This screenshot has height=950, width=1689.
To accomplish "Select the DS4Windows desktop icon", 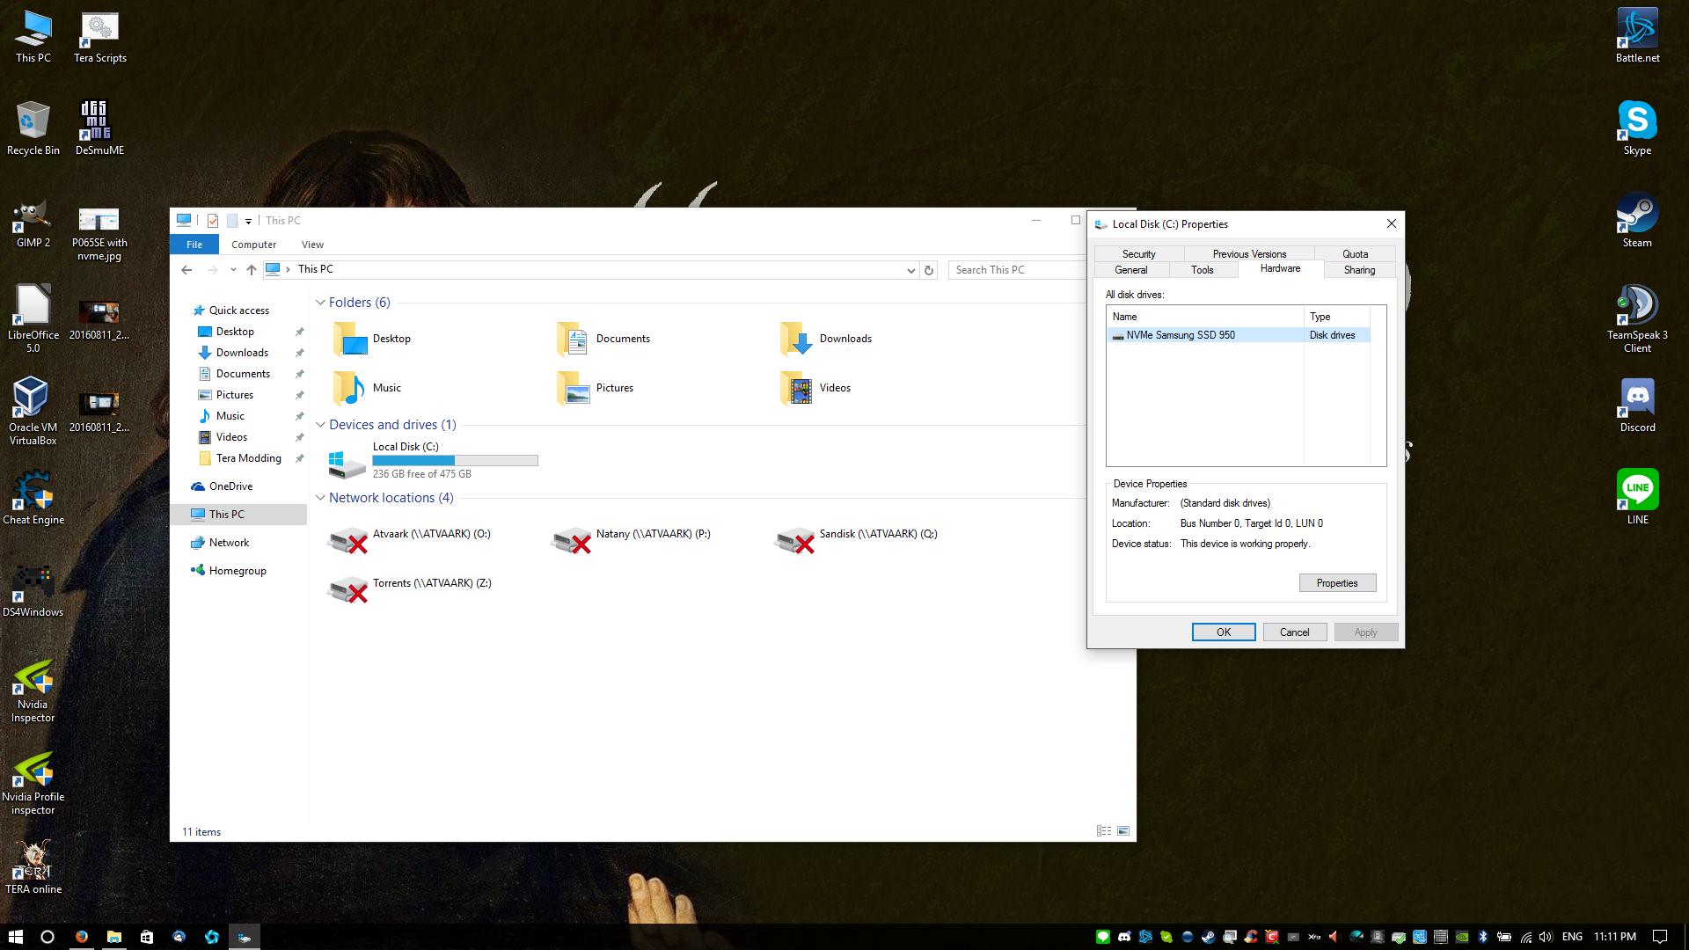I will (33, 590).
